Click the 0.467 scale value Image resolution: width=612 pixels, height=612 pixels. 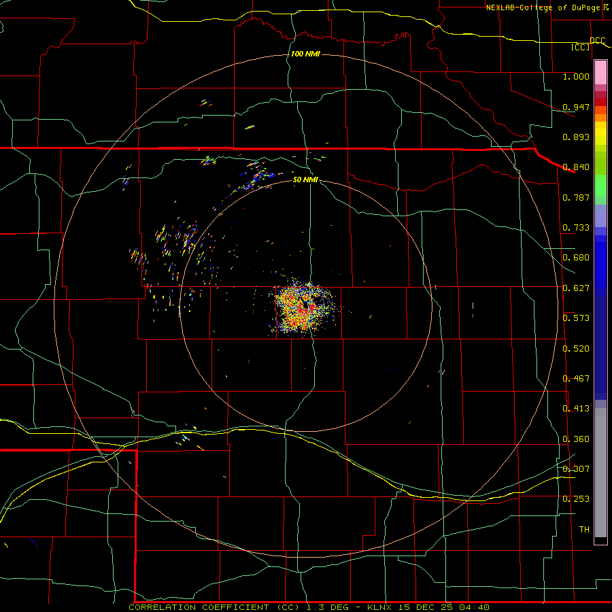tap(576, 379)
